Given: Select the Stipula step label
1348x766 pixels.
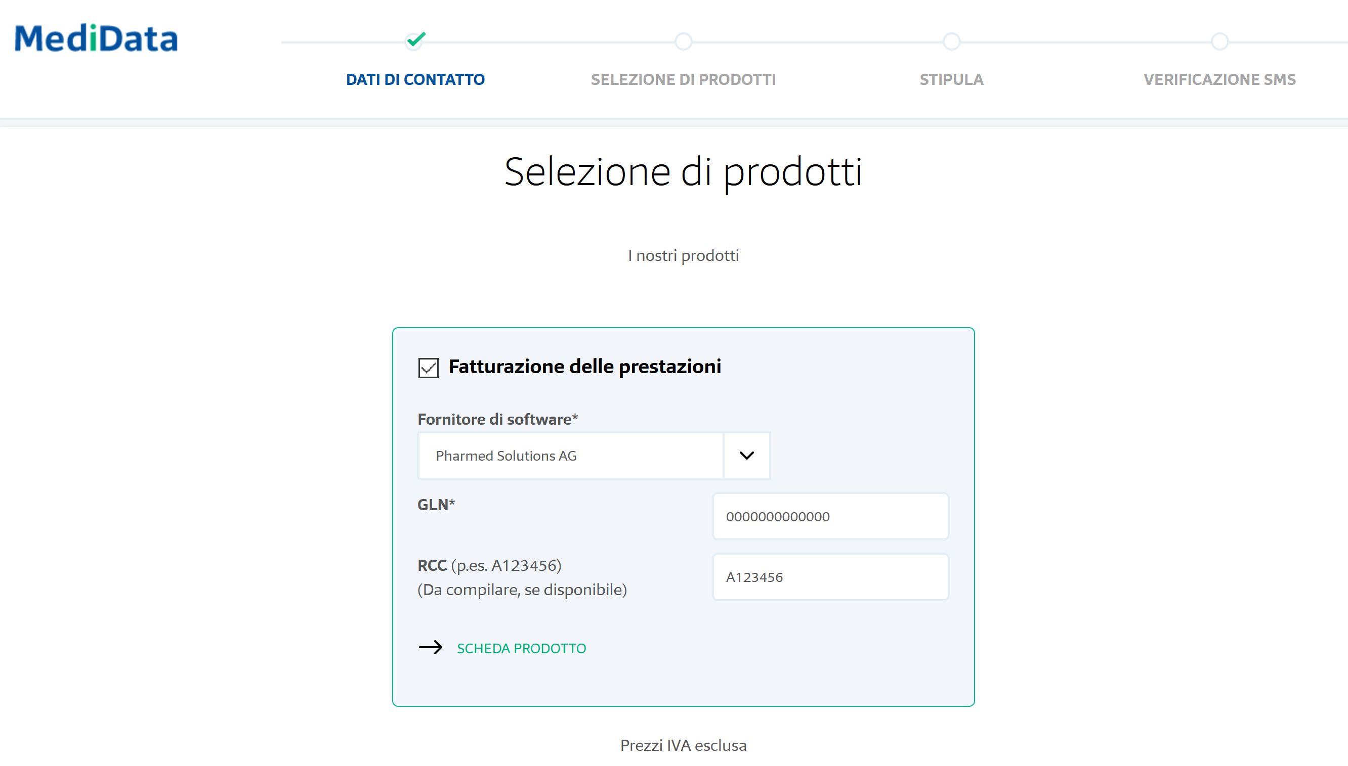Looking at the screenshot, I should click(952, 79).
